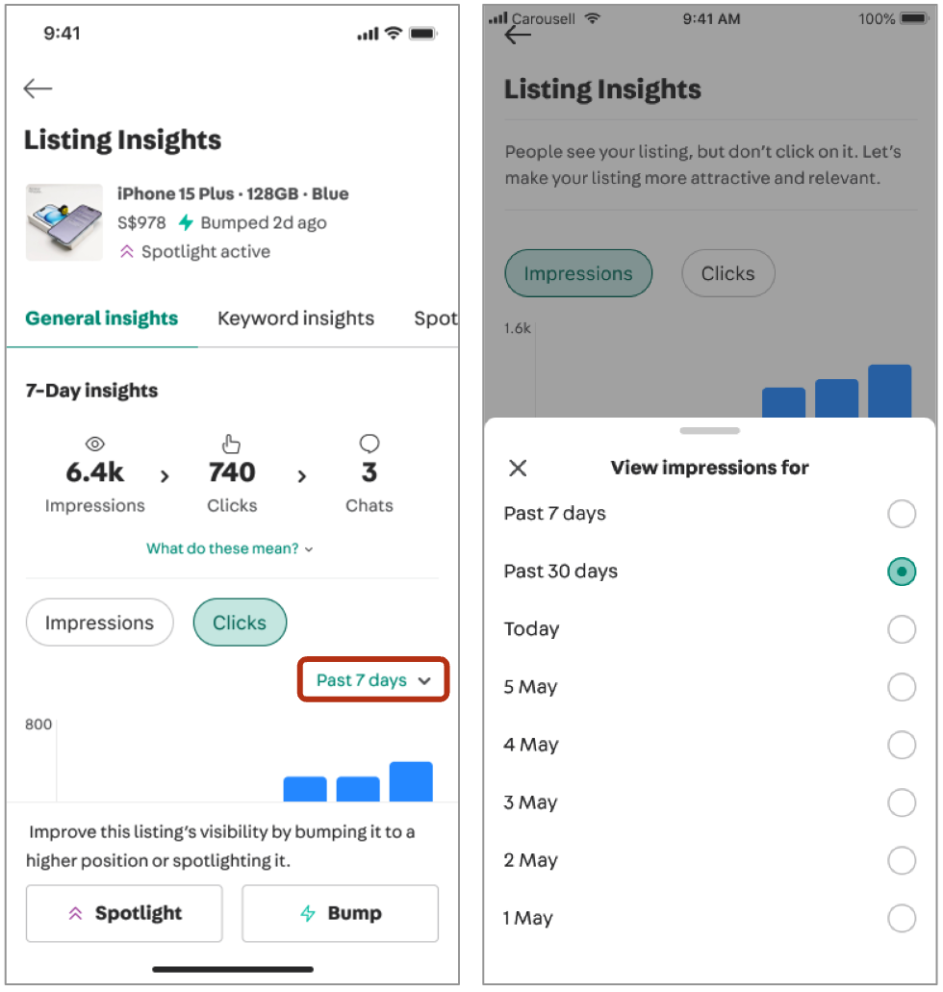Open the Past 7 days dropdown
The image size is (943, 992).
tap(373, 680)
